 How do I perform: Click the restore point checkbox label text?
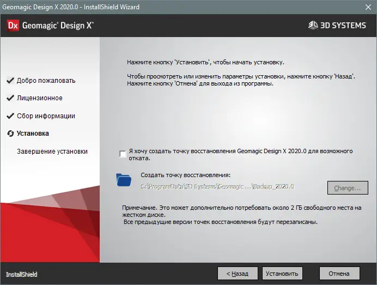(x=241, y=155)
